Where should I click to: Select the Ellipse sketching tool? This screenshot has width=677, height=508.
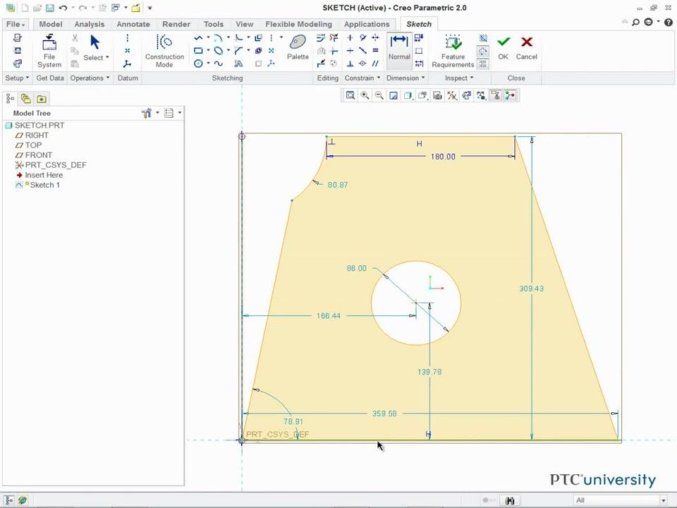click(x=219, y=51)
